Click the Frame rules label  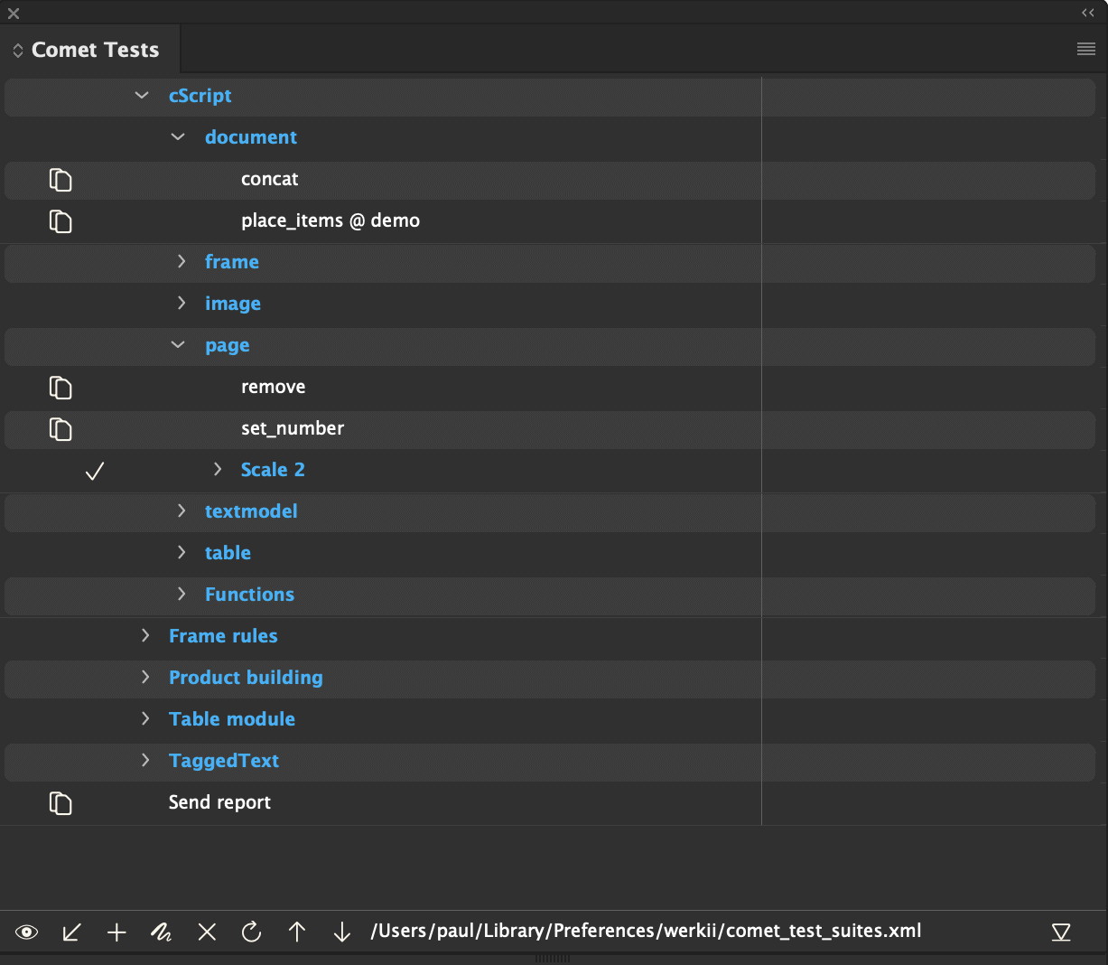[x=223, y=636]
